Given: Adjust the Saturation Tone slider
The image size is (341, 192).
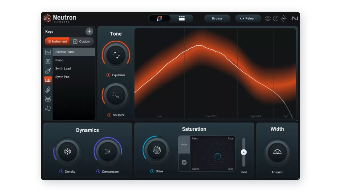Looking at the screenshot, I should [244, 152].
